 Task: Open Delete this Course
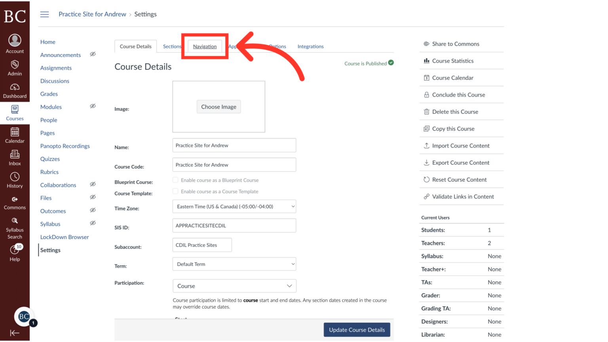pyautogui.click(x=455, y=112)
